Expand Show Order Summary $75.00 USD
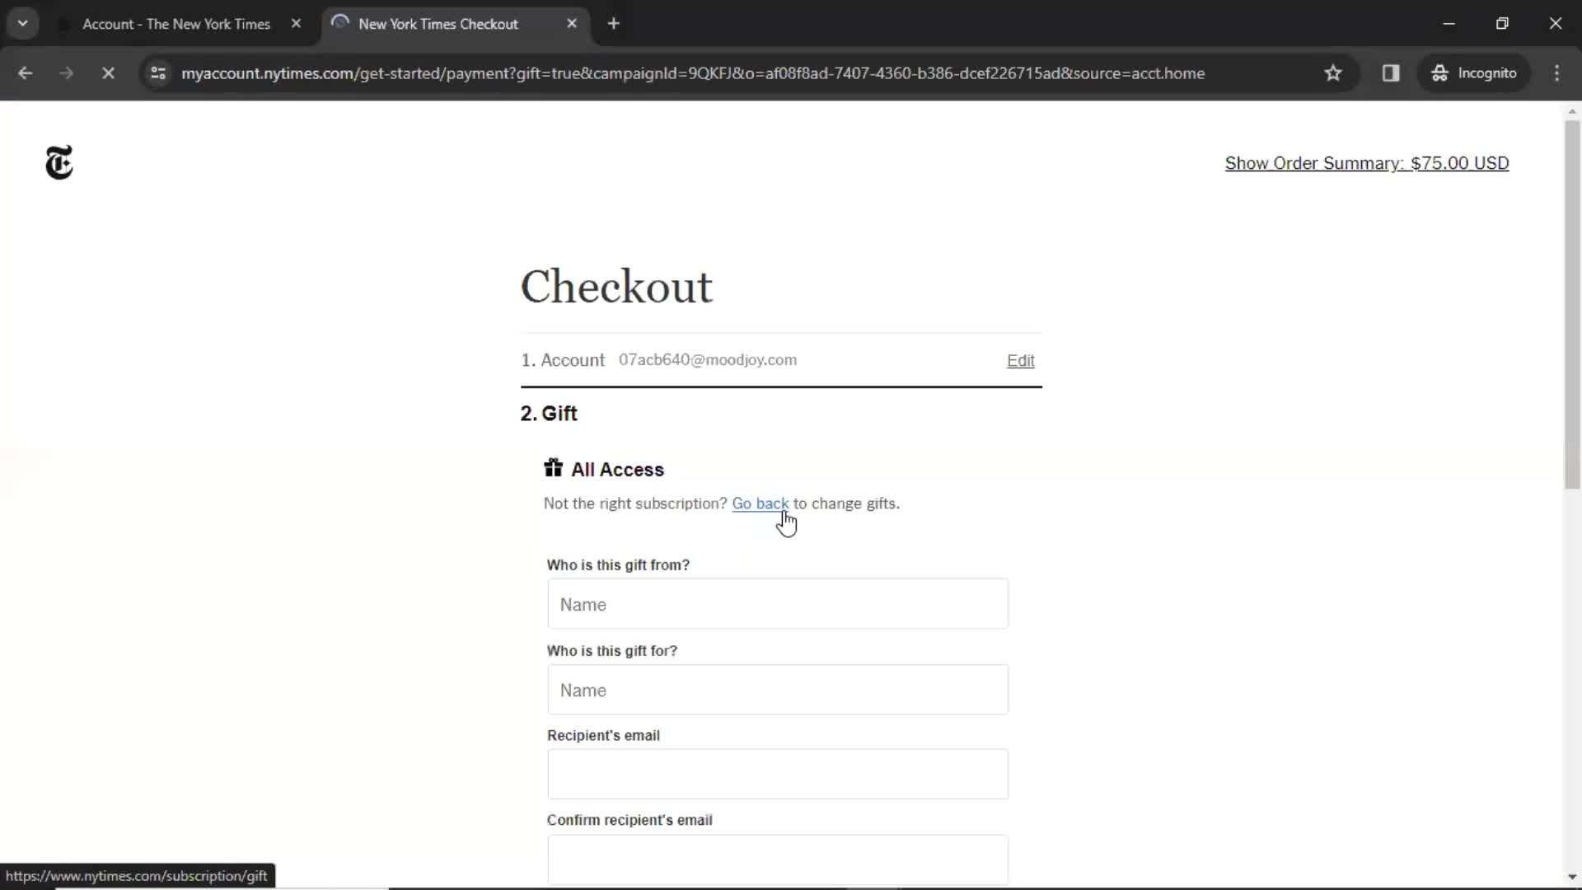1582x890 pixels. 1367,163
